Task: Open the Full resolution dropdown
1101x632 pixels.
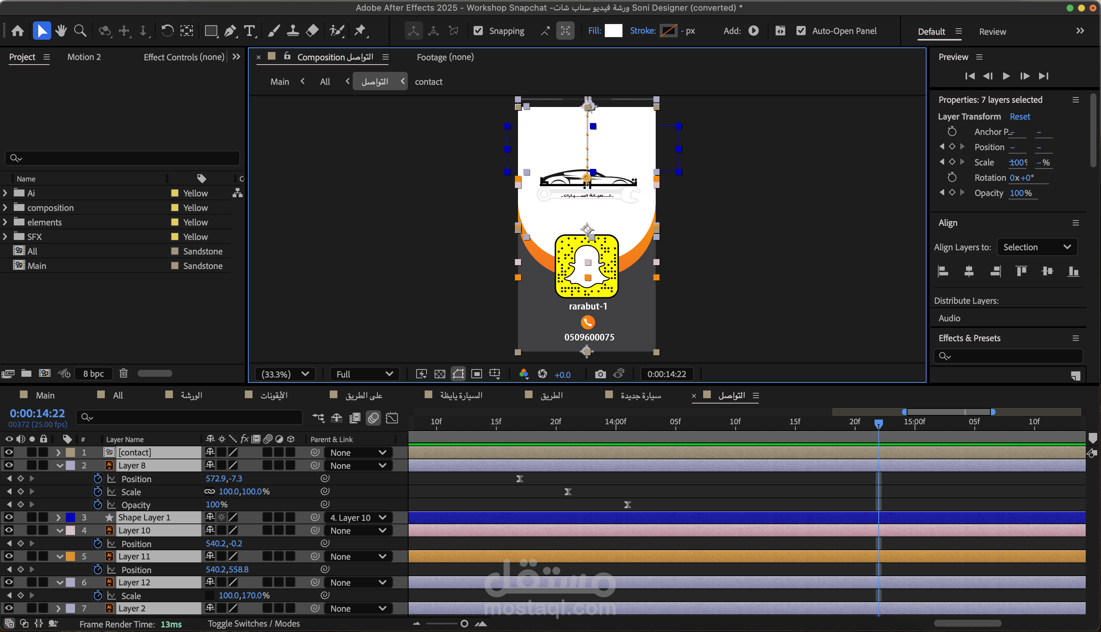Action: pyautogui.click(x=364, y=374)
